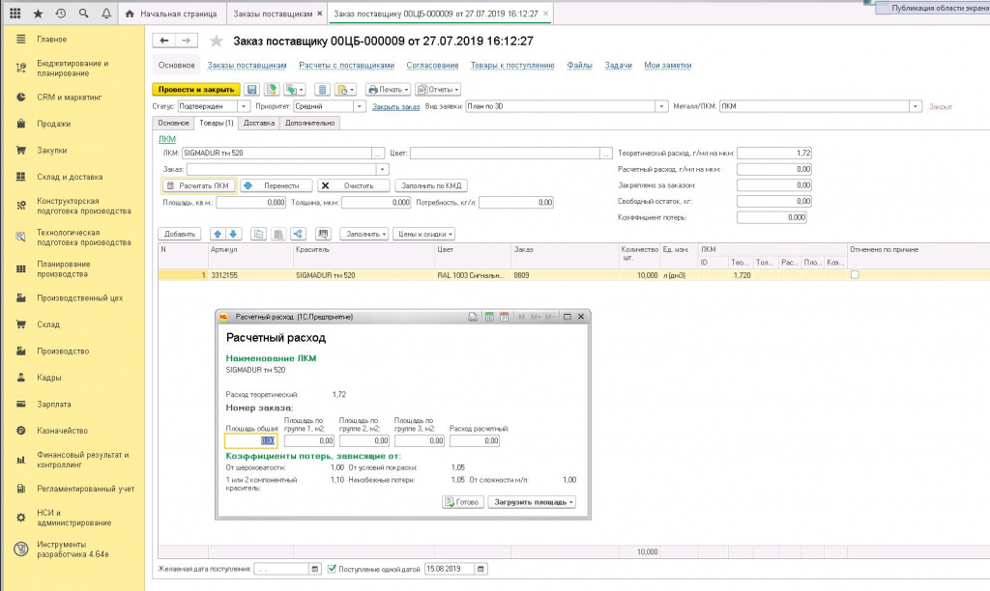Open the document movements list icon

[322, 90]
